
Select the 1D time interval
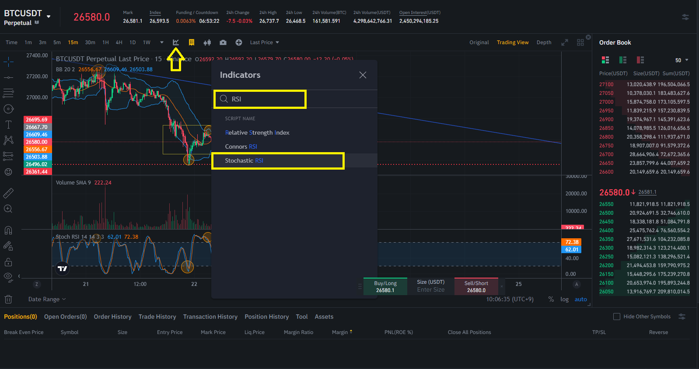point(133,42)
